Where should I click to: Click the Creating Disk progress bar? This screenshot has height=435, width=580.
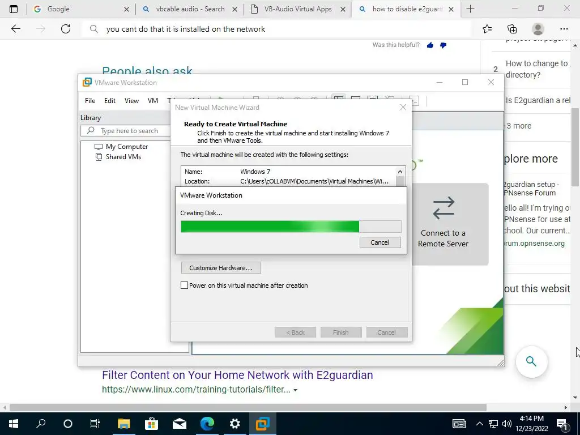(291, 227)
